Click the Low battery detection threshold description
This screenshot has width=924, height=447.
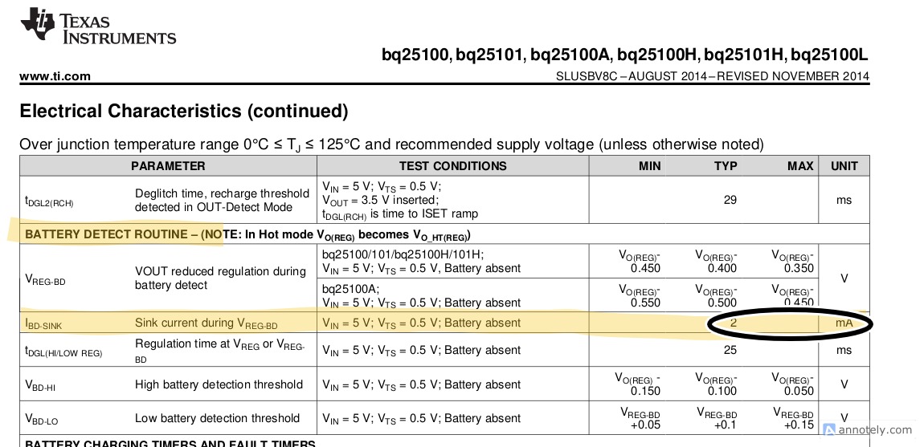click(217, 418)
